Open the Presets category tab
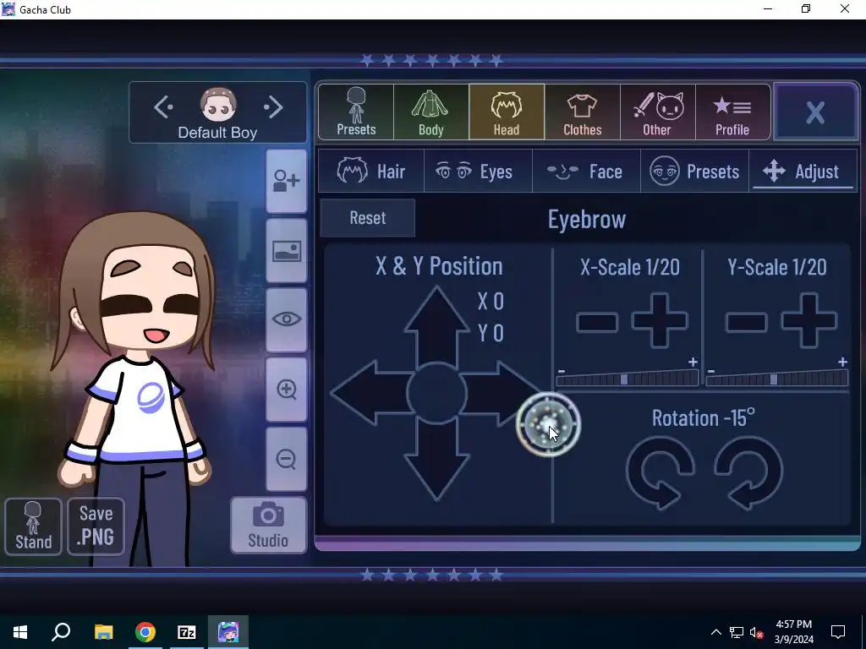The width and height of the screenshot is (866, 649). (x=356, y=112)
